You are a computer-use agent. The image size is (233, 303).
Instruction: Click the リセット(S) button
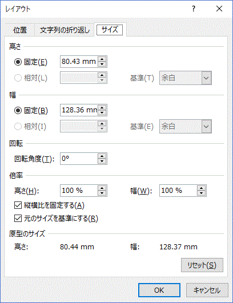point(202,265)
